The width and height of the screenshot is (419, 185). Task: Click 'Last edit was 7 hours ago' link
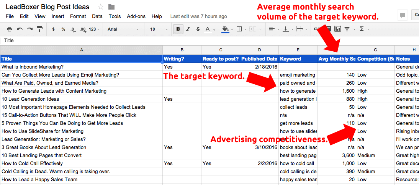coord(198,16)
